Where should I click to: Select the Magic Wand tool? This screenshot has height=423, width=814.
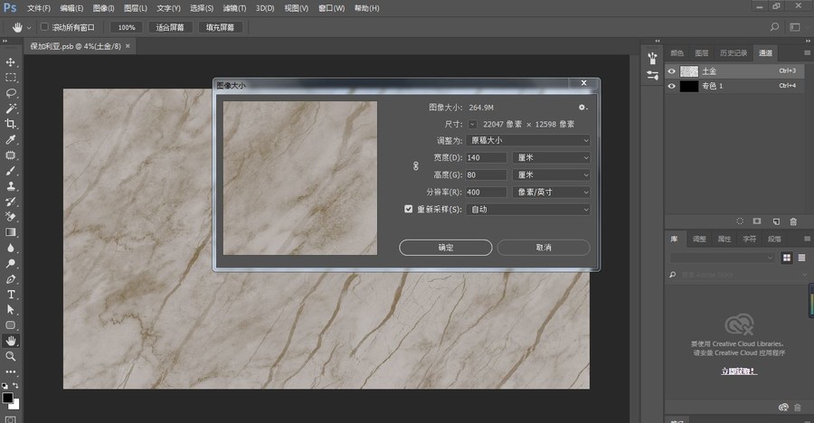pyautogui.click(x=10, y=108)
